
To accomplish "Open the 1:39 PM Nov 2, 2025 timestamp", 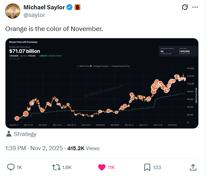I will pos(34,148).
